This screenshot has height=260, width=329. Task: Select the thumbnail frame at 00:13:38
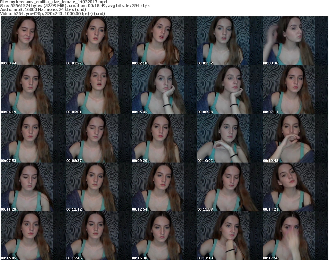pos(230,187)
